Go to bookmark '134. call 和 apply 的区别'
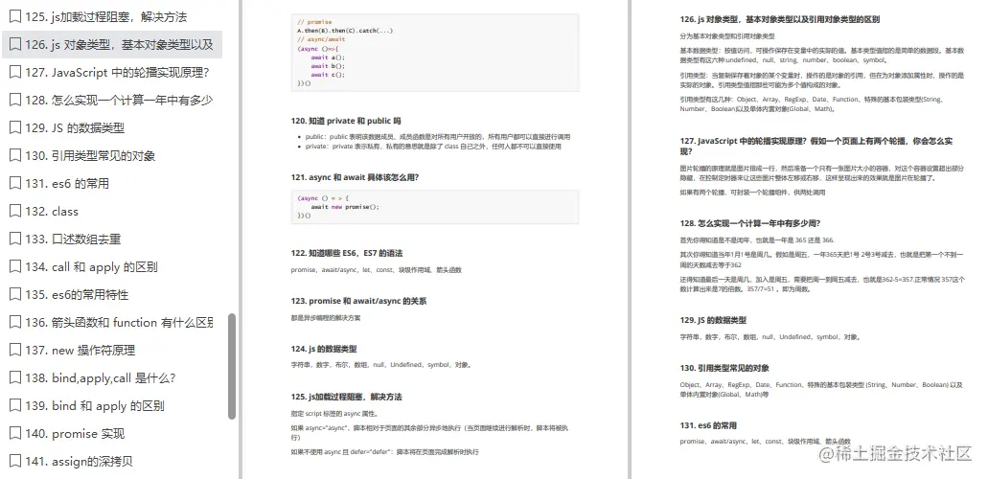This screenshot has width=988, height=479. click(91, 266)
